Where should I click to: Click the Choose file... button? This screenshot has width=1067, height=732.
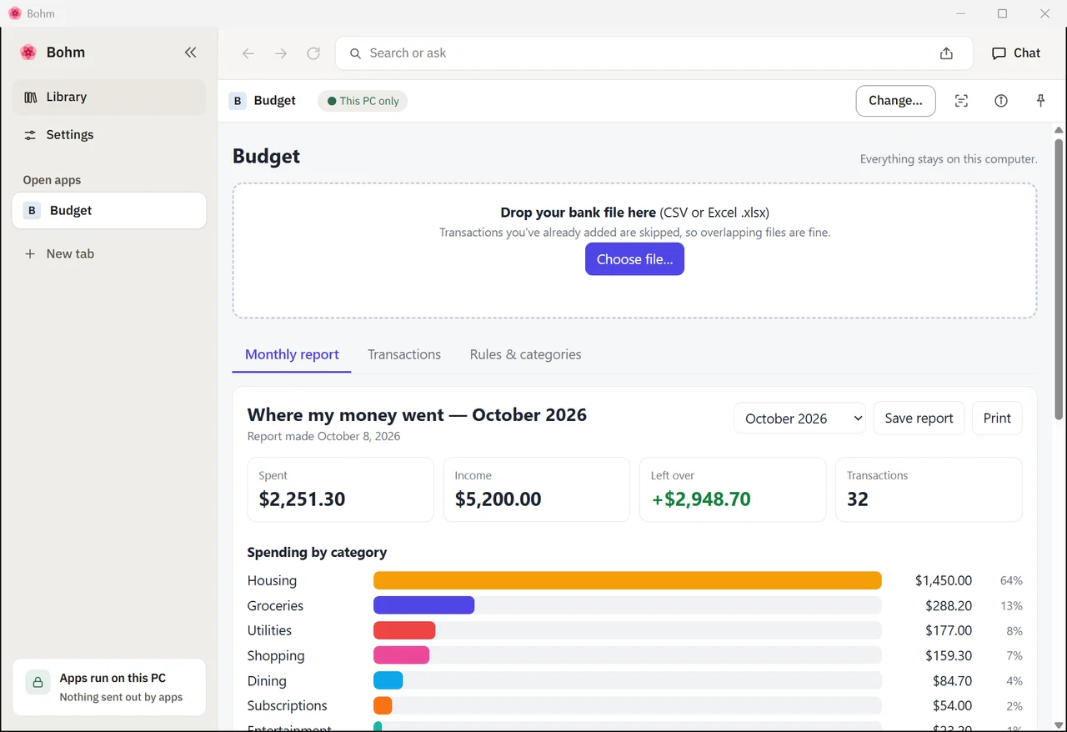point(634,259)
